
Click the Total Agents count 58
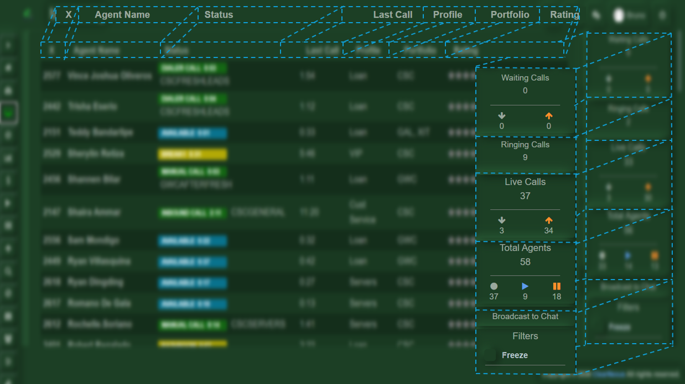pos(525,262)
